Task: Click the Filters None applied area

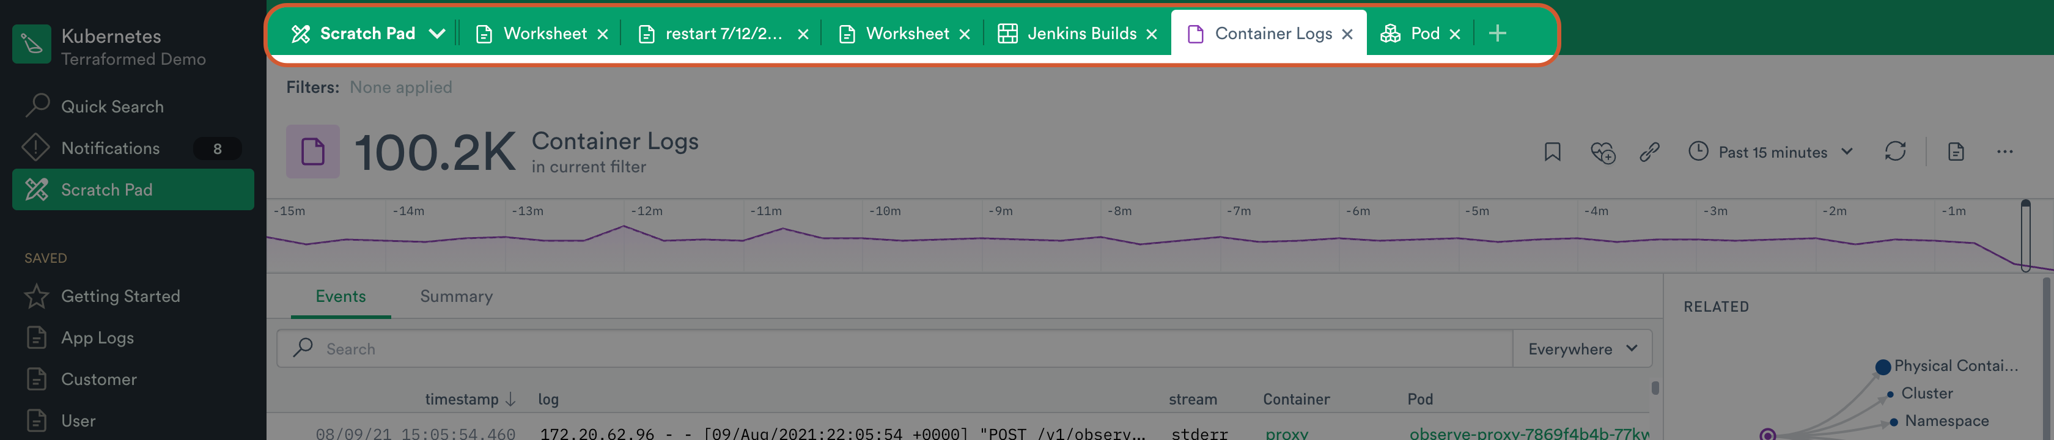Action: 369,87
